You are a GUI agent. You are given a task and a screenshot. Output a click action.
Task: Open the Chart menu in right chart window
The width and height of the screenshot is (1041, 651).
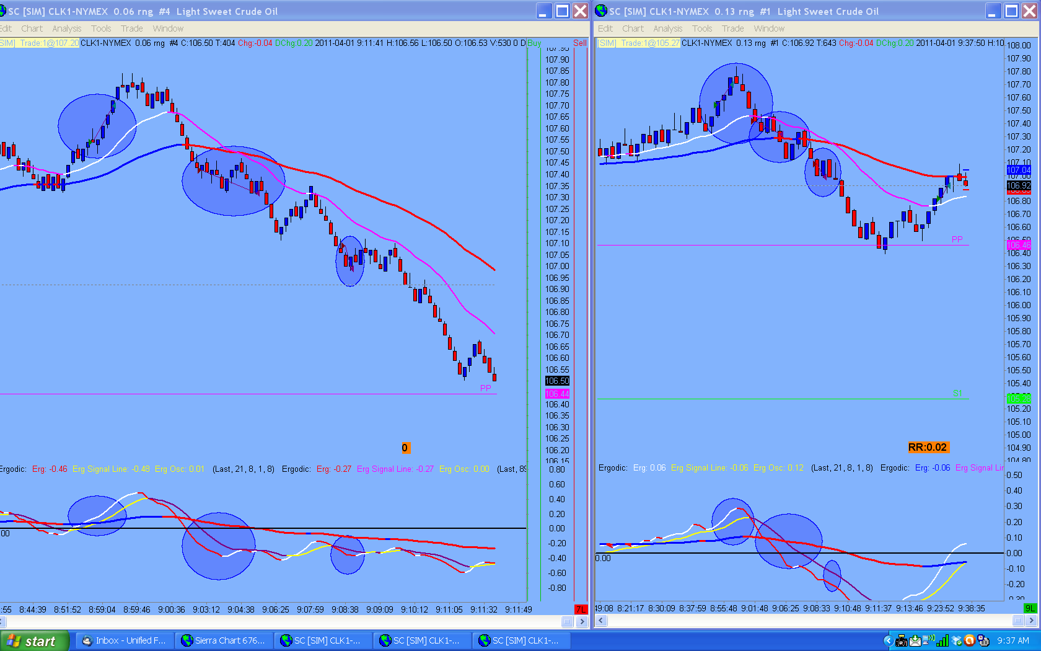(633, 29)
